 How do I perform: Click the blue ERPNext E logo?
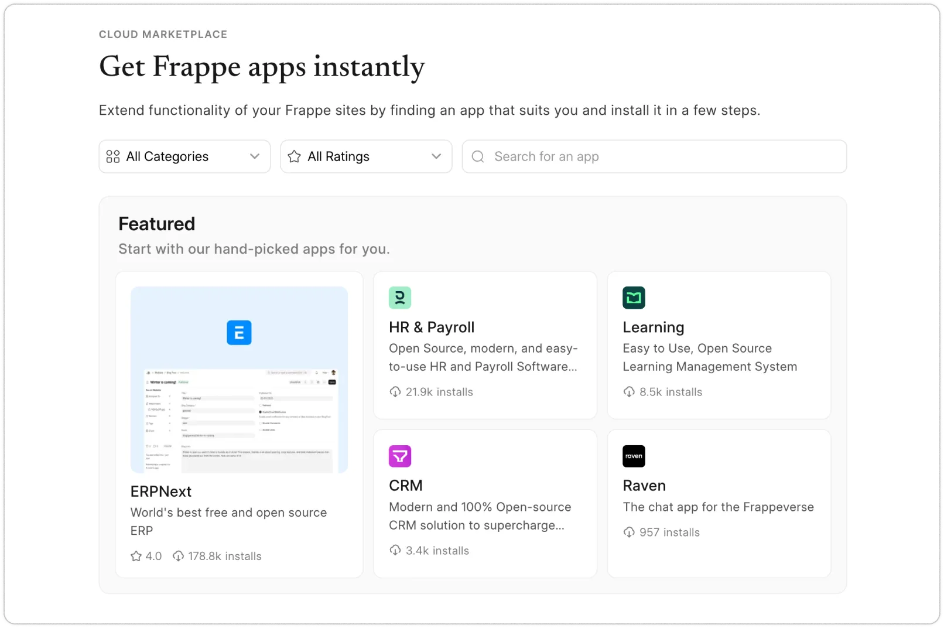pos(239,333)
